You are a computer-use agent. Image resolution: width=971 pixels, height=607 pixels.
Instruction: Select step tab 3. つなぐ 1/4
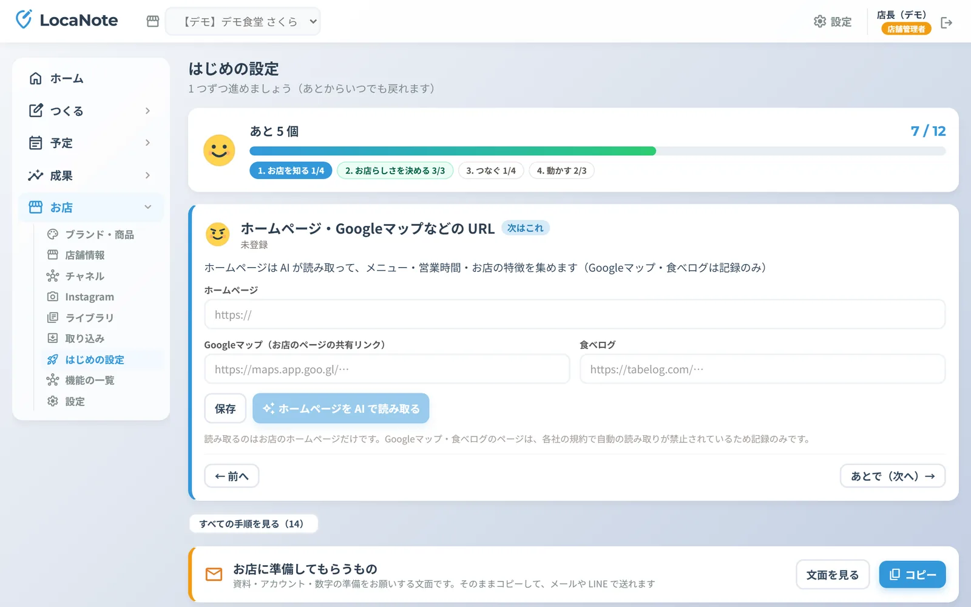(491, 171)
